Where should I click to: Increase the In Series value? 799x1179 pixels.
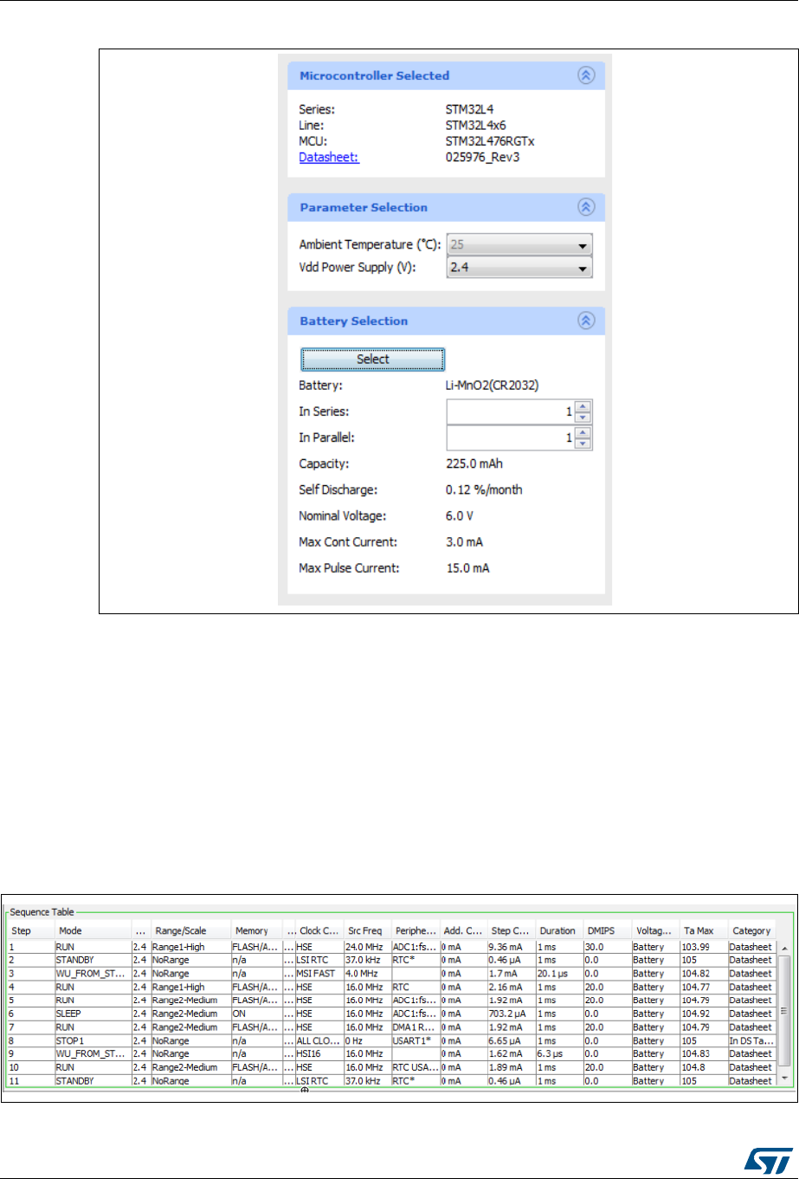583,406
